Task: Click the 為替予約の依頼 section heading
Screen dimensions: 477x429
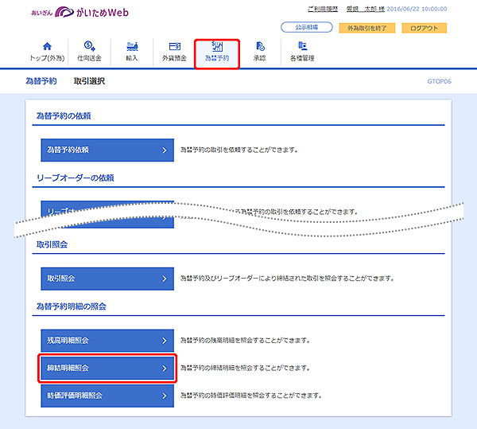Action: (x=64, y=115)
